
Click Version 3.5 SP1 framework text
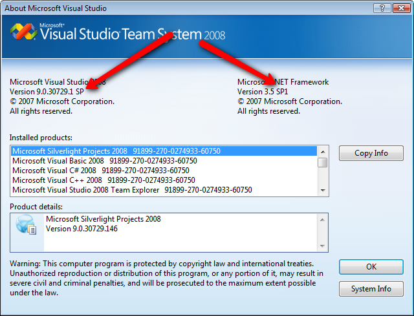263,92
